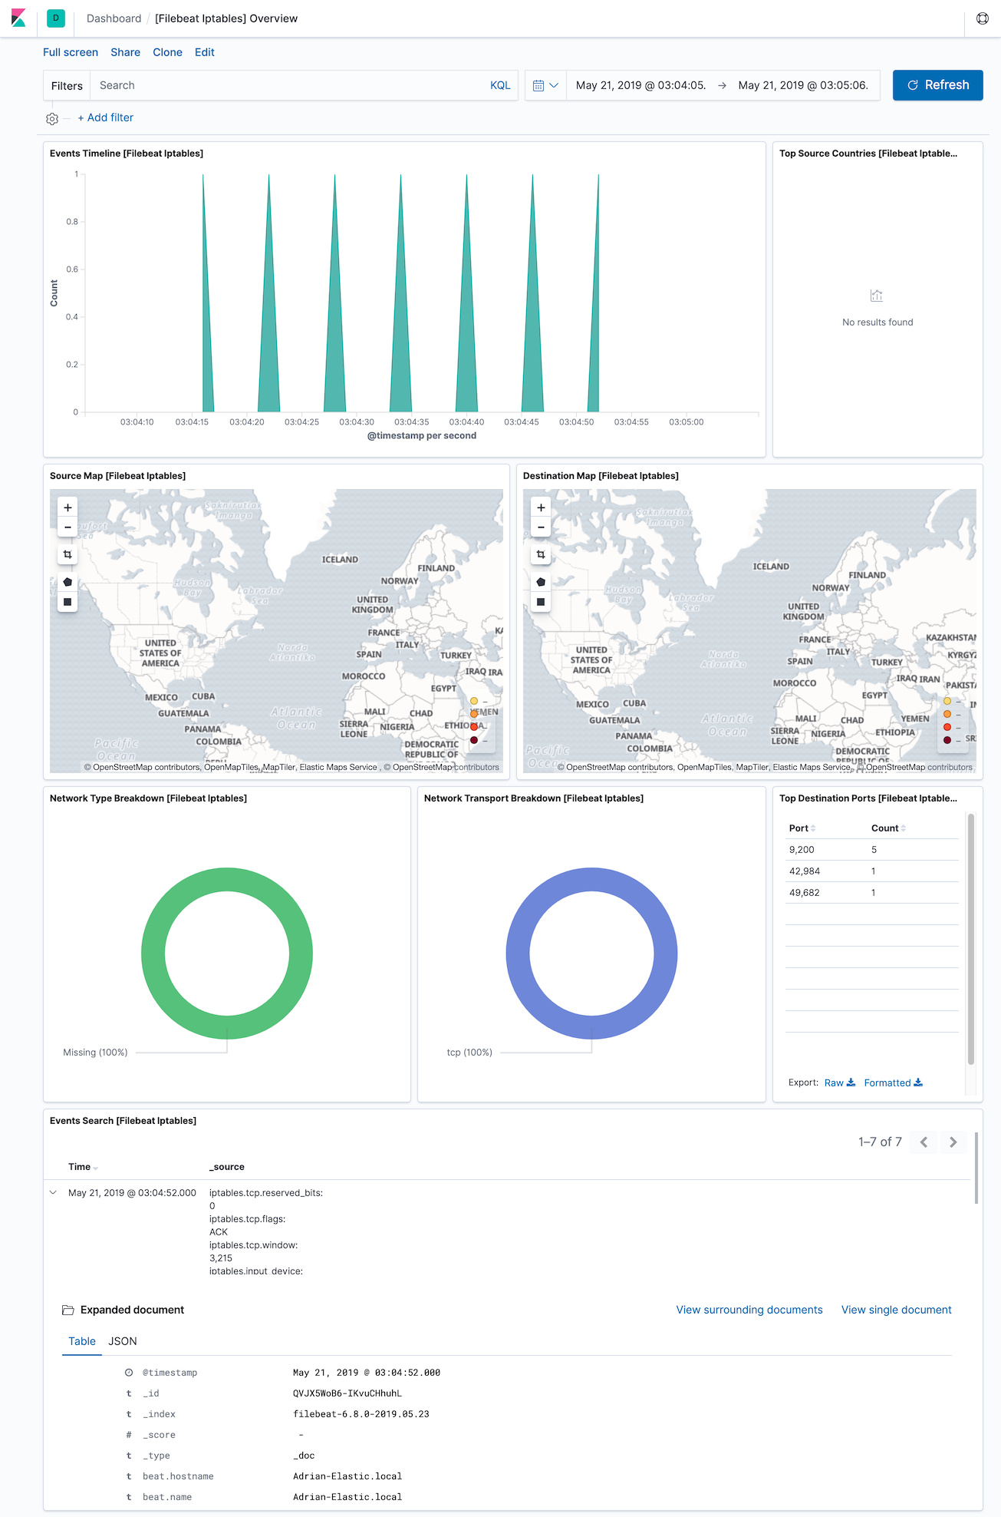Click port value 9,200 in table

pos(802,850)
